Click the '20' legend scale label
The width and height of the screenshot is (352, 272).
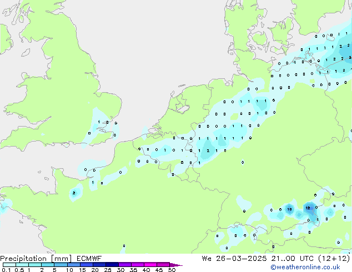(x=95, y=270)
